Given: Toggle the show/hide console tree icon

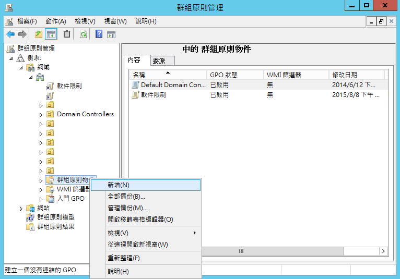Looking at the screenshot, I should click(51, 34).
